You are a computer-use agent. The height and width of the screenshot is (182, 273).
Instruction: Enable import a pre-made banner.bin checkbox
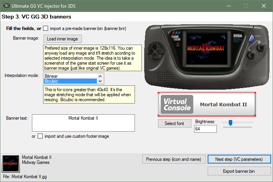(x=46, y=28)
